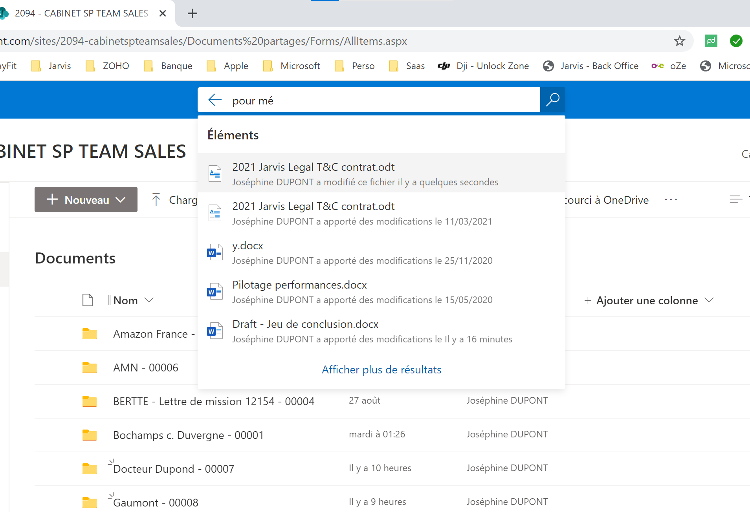The height and width of the screenshot is (512, 750).
Task: Open the Dji - Unlock Zone bookmark
Action: 484,66
